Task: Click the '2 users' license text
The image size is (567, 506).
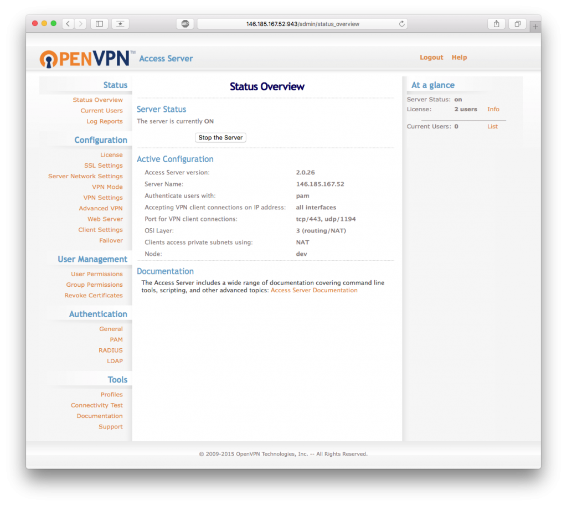Action: tap(466, 109)
